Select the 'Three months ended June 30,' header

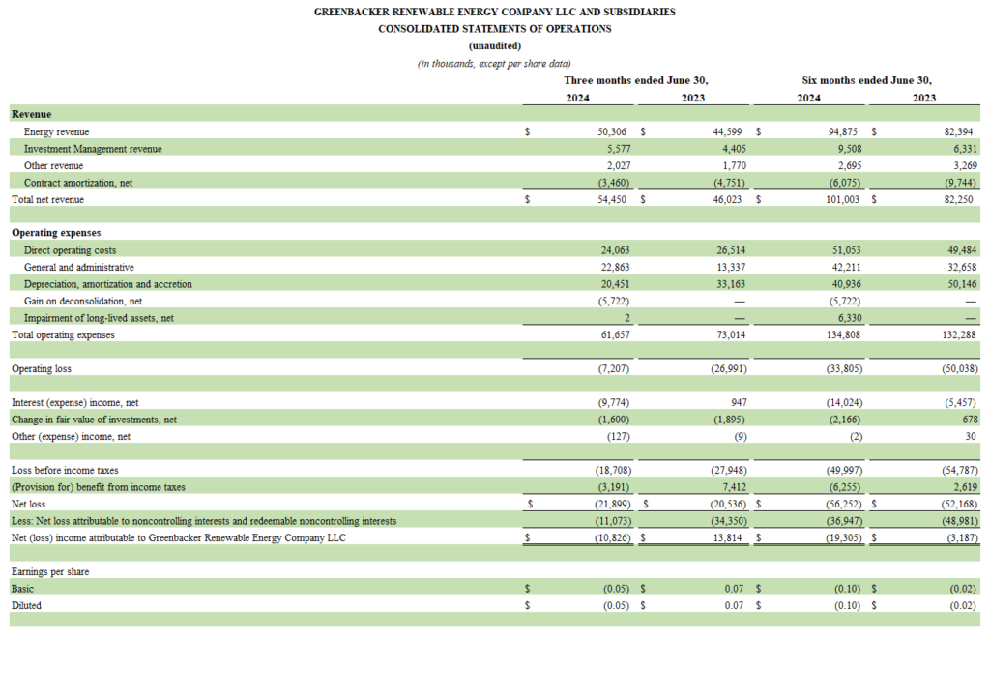coord(636,81)
